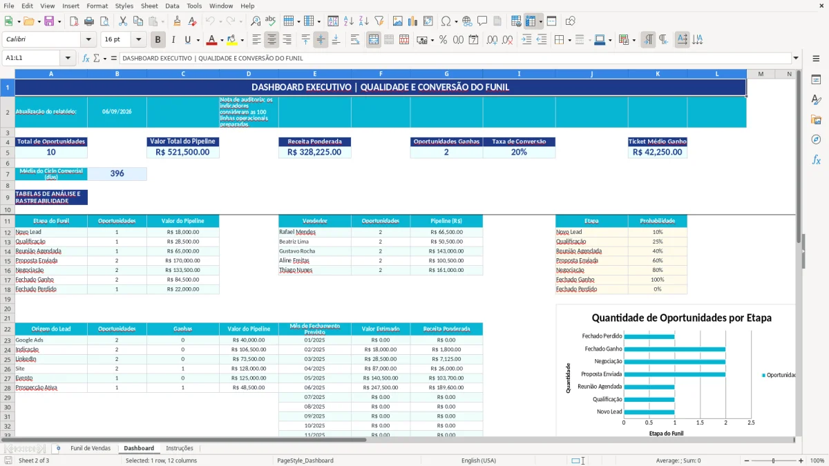
Task: Toggle Print Preview icon
Action: 106,21
